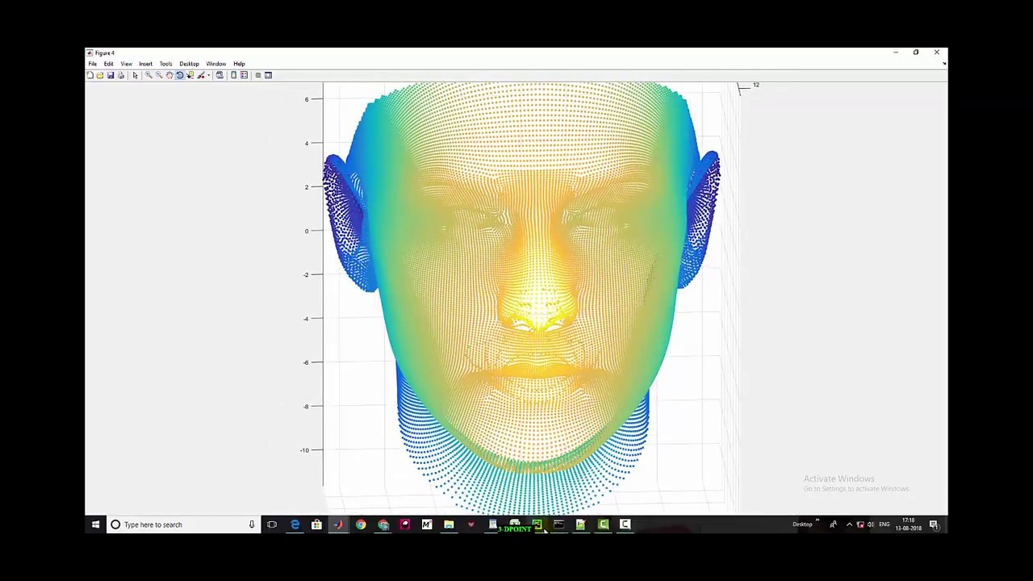Open the Edit menu
Screen dimensions: 1033x581
point(108,64)
